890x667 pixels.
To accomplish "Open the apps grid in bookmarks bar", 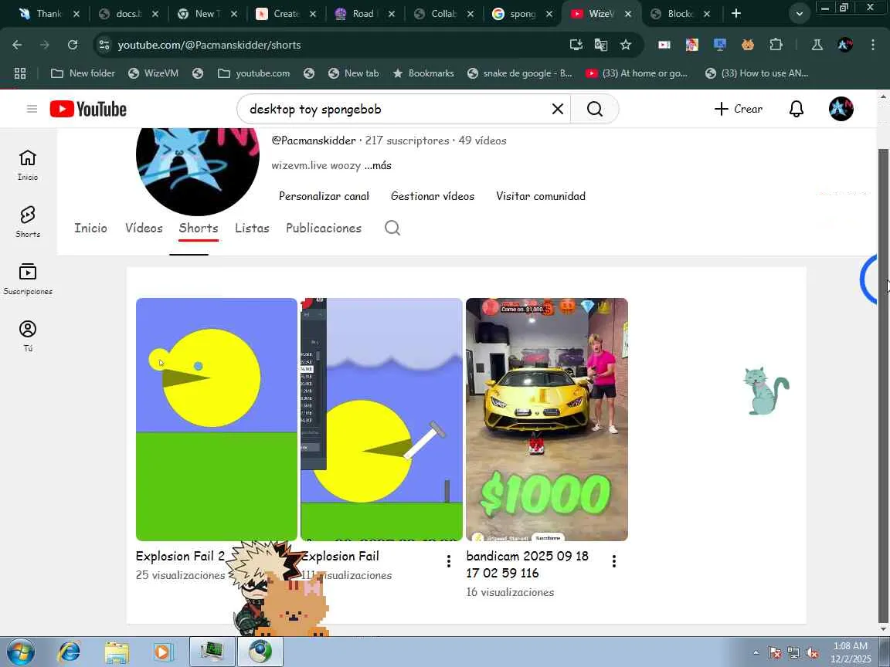I will [x=20, y=73].
